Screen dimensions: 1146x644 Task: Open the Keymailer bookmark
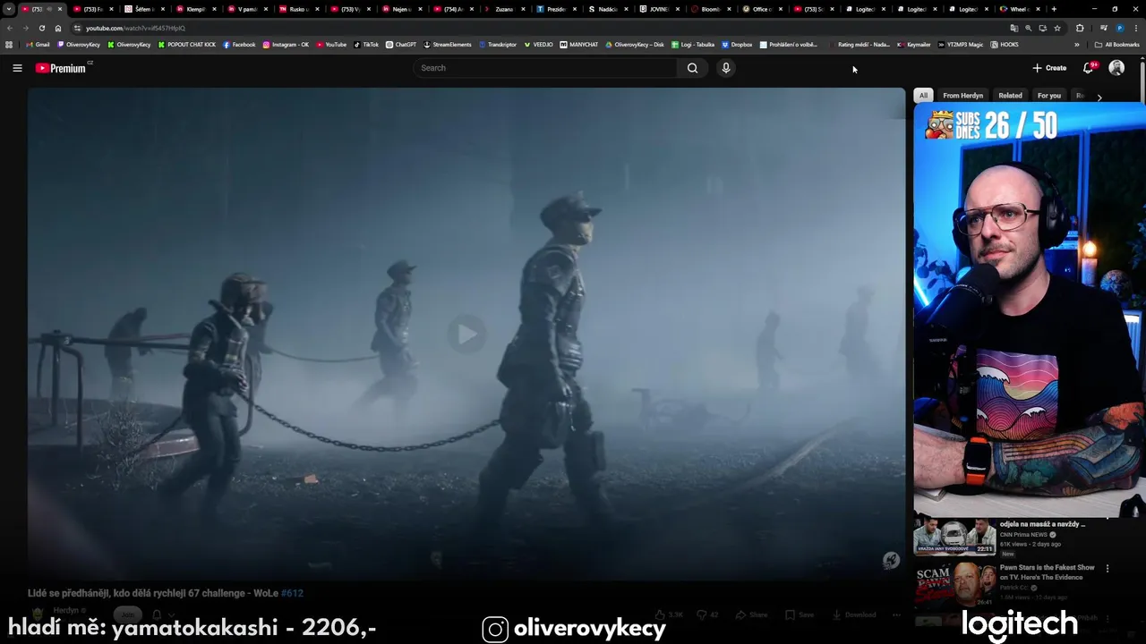pos(914,45)
